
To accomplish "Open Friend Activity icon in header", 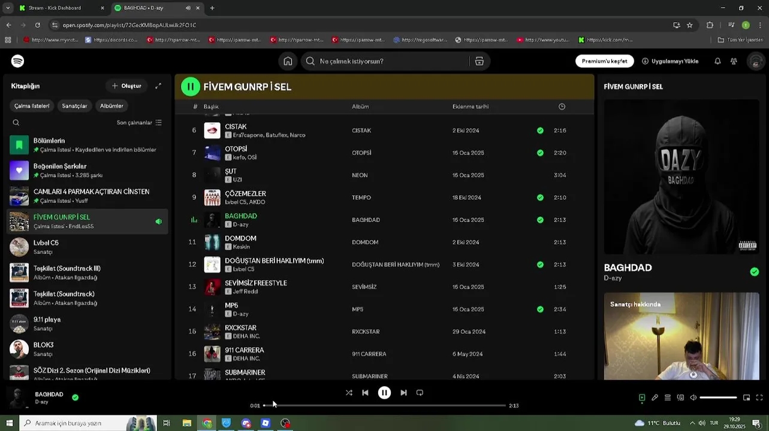I will [734, 61].
